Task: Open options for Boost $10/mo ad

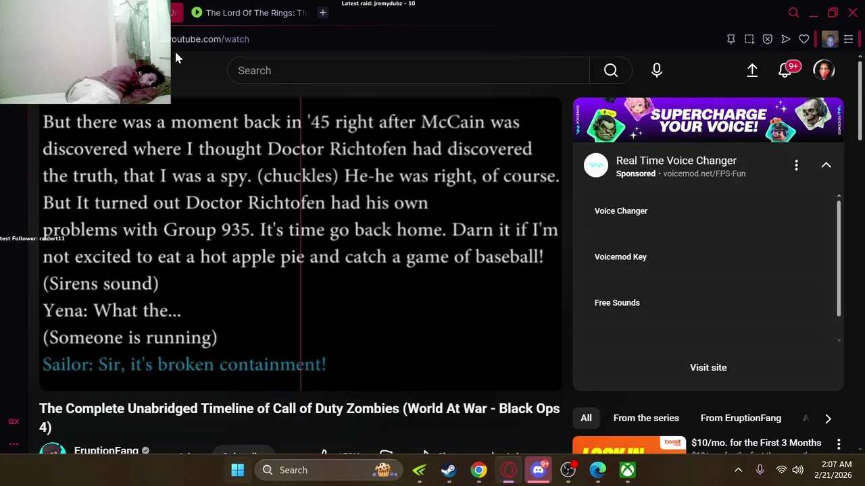Action: click(x=839, y=444)
